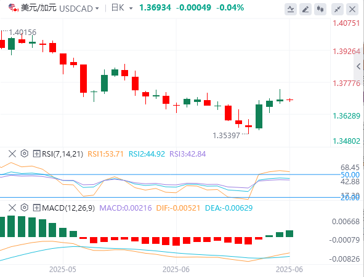Open MACD indicator settings hexagon
The width and height of the screenshot is (364, 277).
(25, 208)
